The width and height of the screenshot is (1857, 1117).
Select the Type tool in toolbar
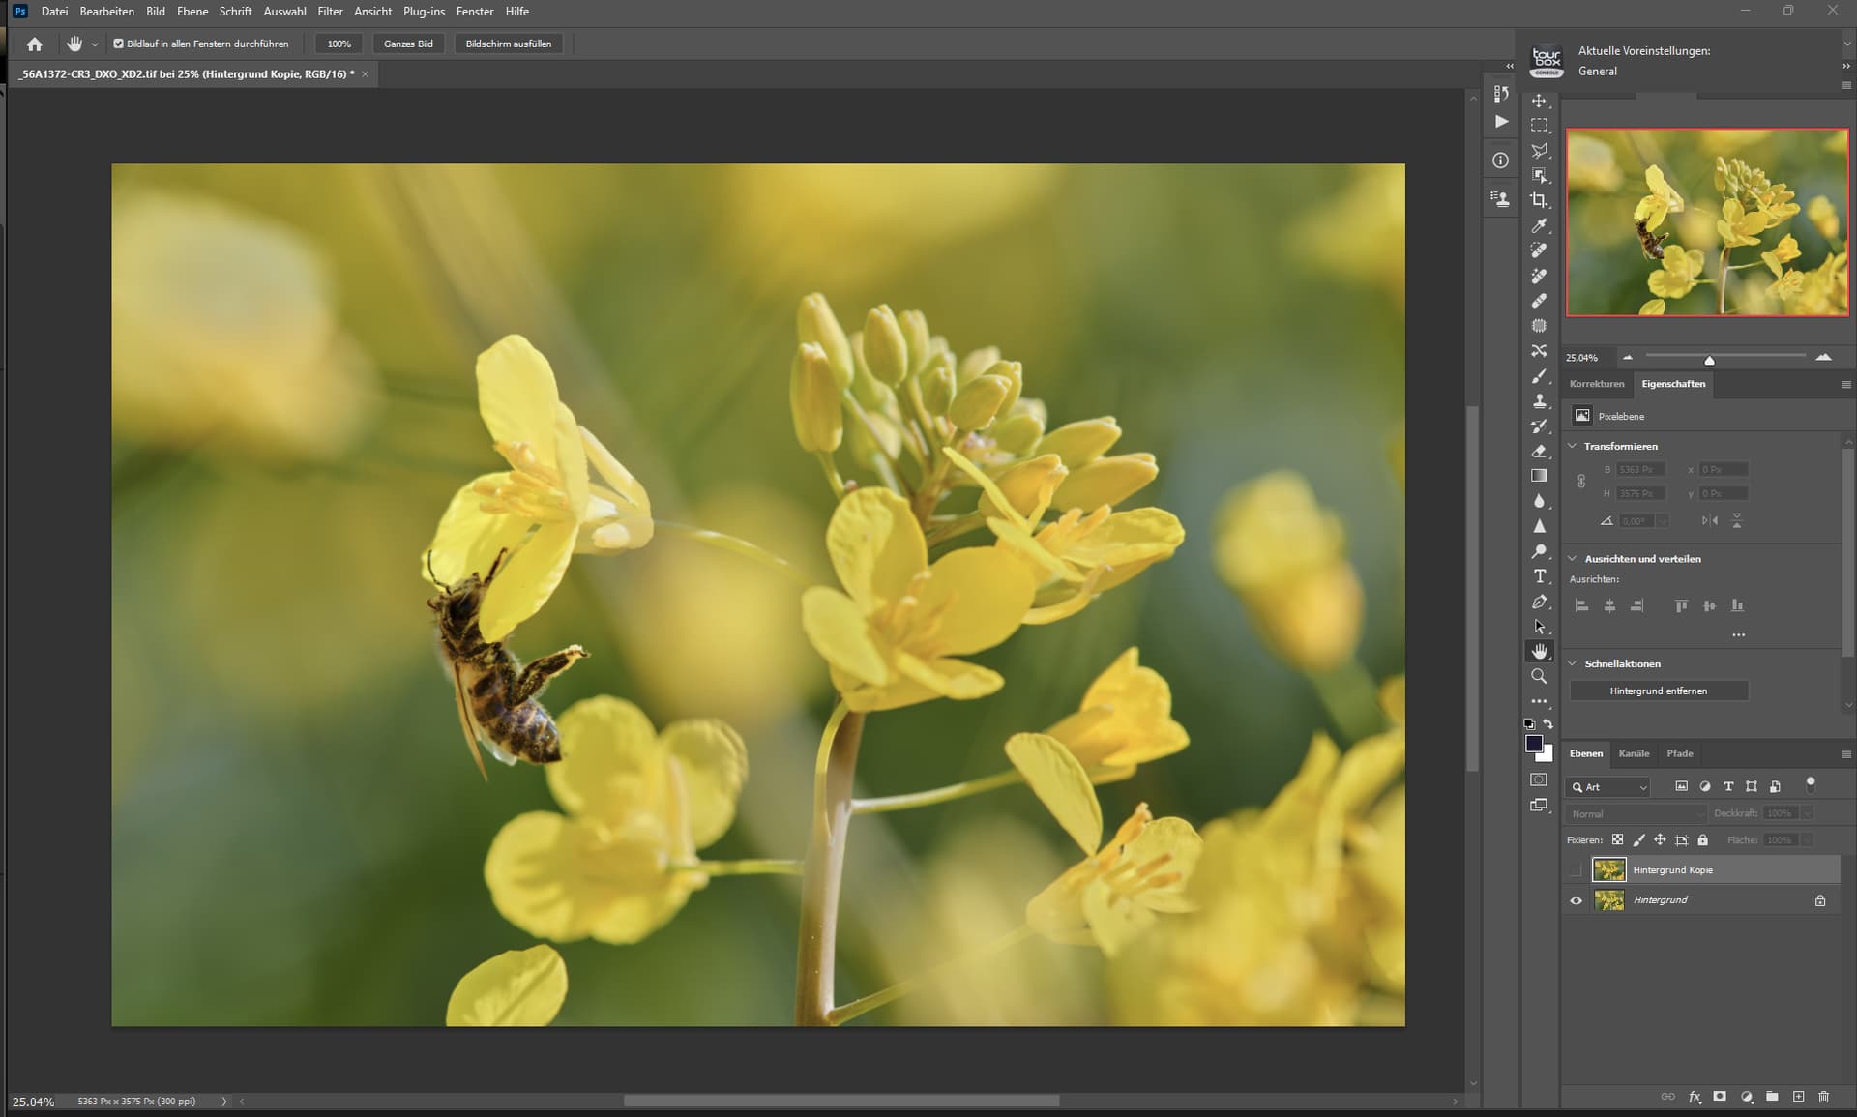1539,576
